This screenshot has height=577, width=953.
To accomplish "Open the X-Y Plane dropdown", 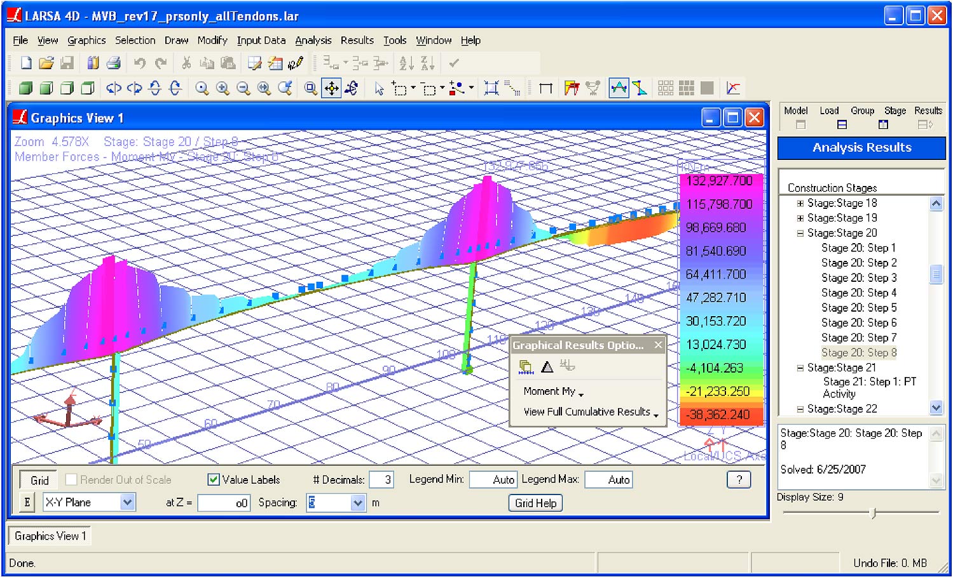I will (128, 503).
